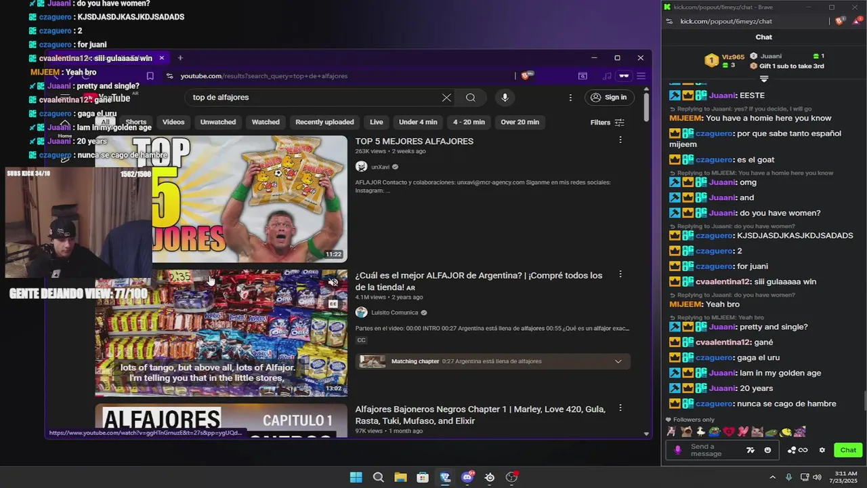Open the Filters panel
This screenshot has width=867, height=488.
[608, 123]
